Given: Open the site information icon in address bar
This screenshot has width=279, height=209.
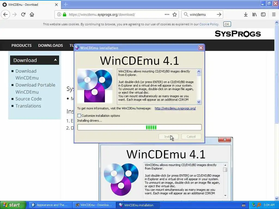Looking at the screenshot, I should (59, 15).
